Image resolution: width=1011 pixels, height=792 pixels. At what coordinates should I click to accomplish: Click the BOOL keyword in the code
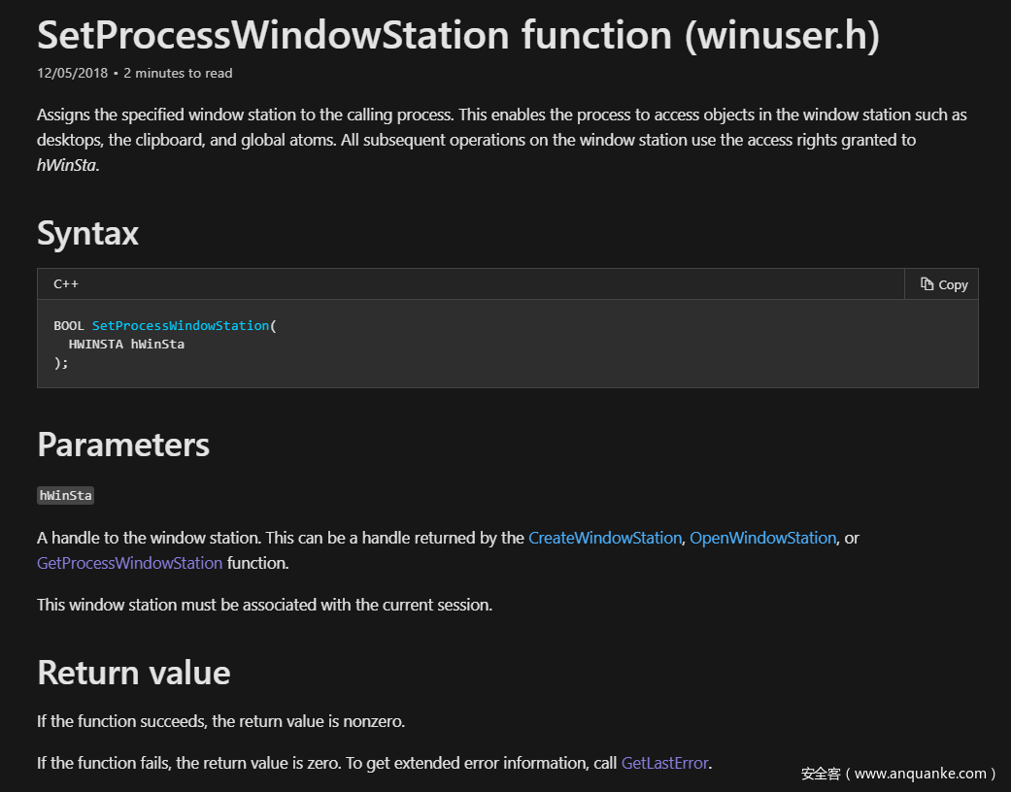[x=69, y=326]
